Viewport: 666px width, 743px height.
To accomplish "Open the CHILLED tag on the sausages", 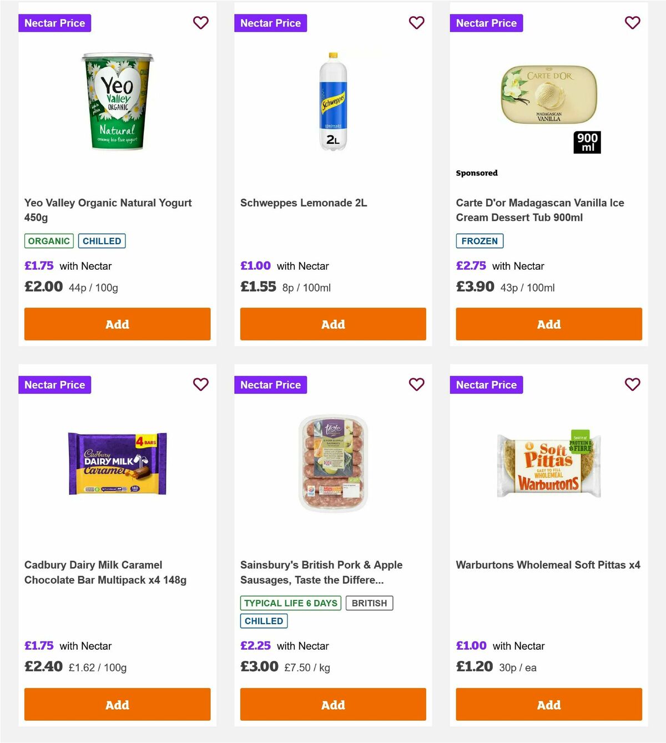I will click(263, 621).
